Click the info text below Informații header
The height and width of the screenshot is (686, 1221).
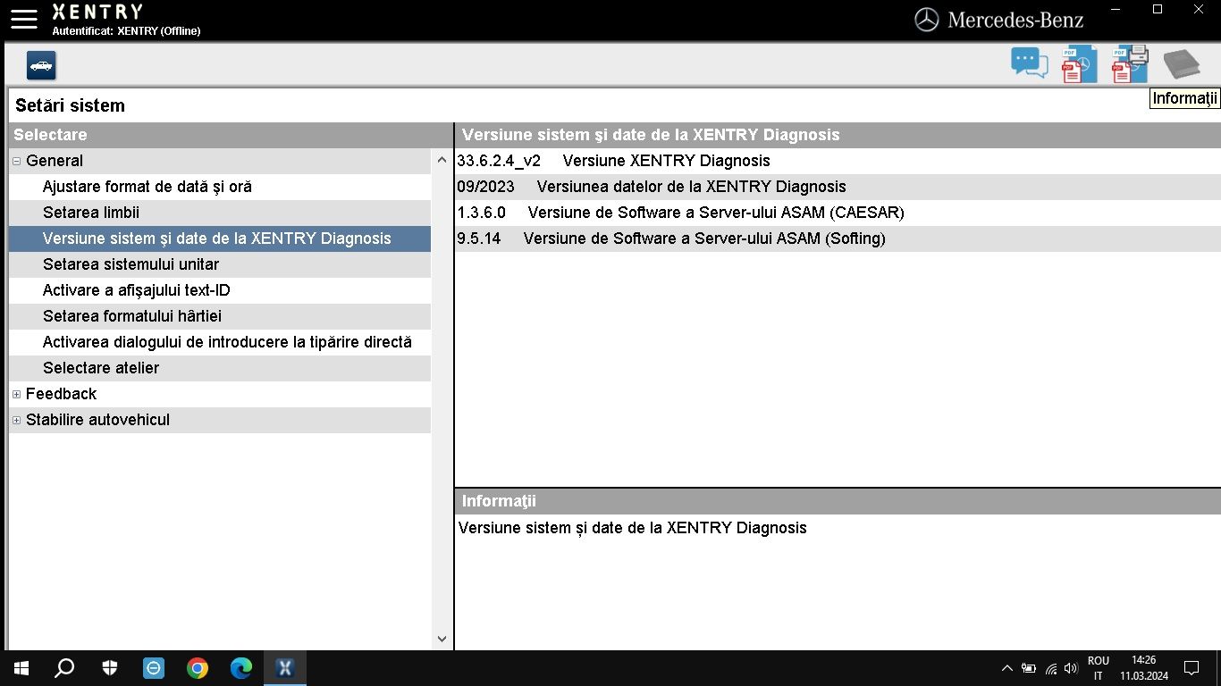click(x=632, y=528)
